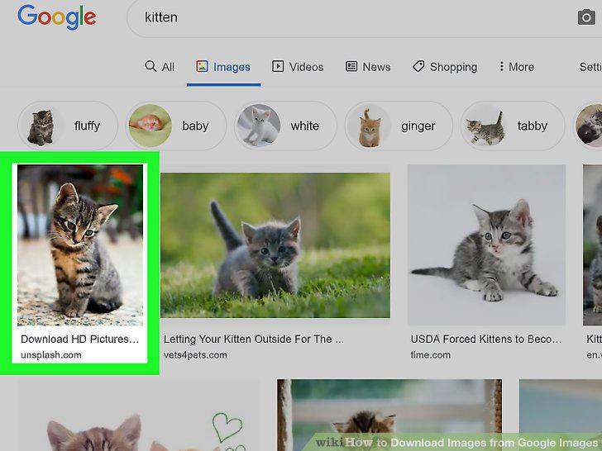Click the baby kitten chip thumbnail
The width and height of the screenshot is (602, 451).
[x=150, y=126]
